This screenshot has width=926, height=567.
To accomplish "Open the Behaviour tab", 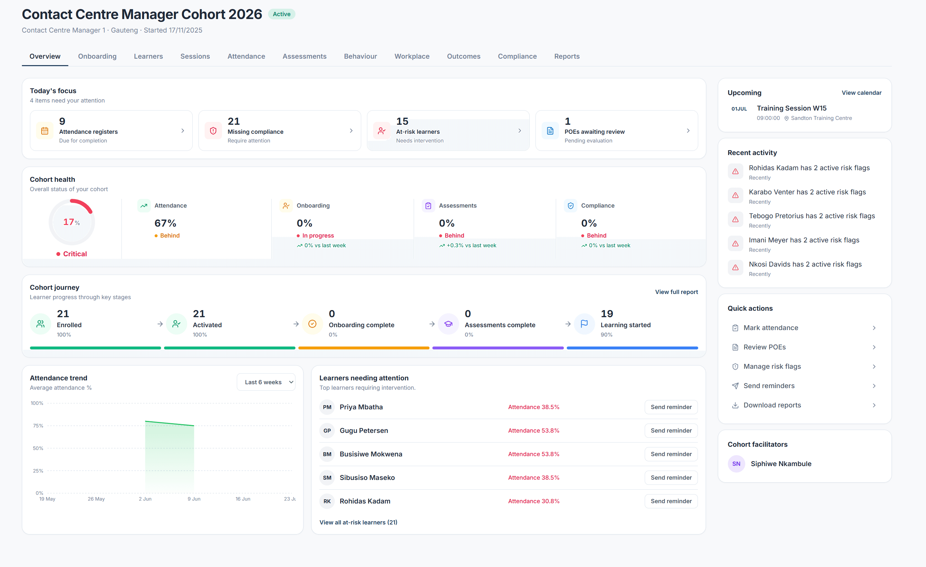I will click(361, 56).
